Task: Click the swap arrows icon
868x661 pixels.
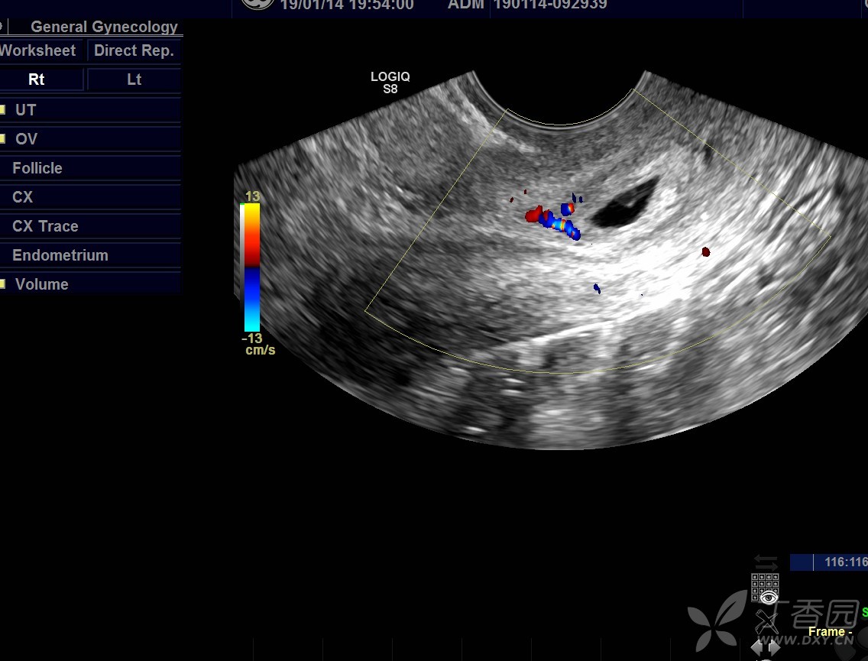Action: [x=765, y=562]
